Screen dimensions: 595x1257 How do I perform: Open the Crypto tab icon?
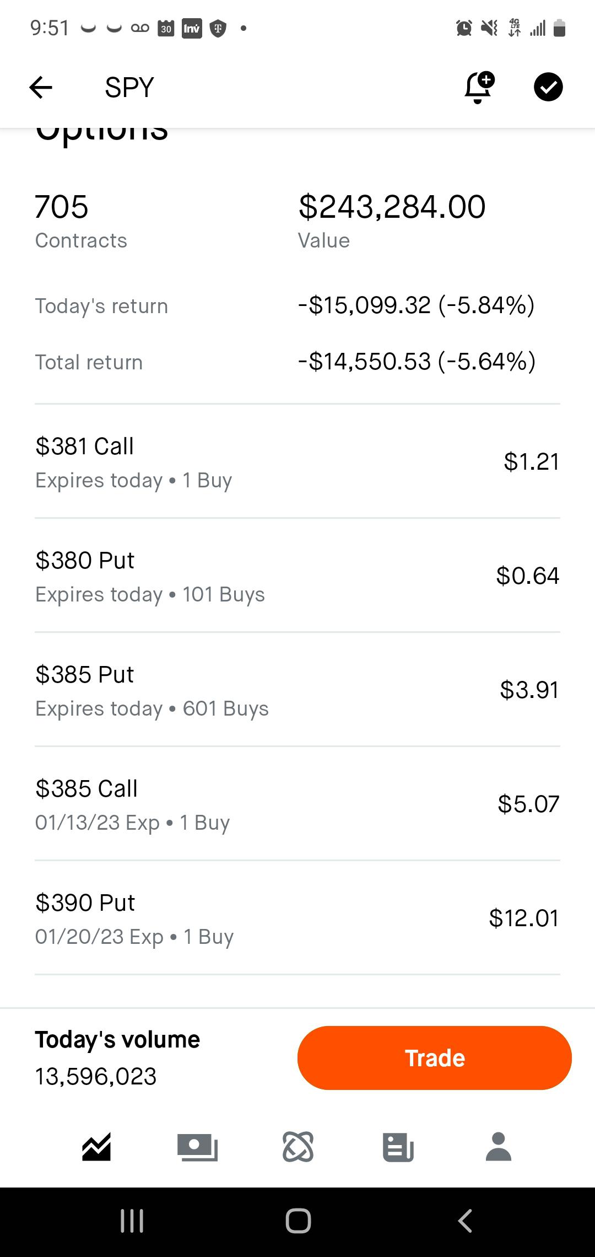pyautogui.click(x=298, y=1148)
